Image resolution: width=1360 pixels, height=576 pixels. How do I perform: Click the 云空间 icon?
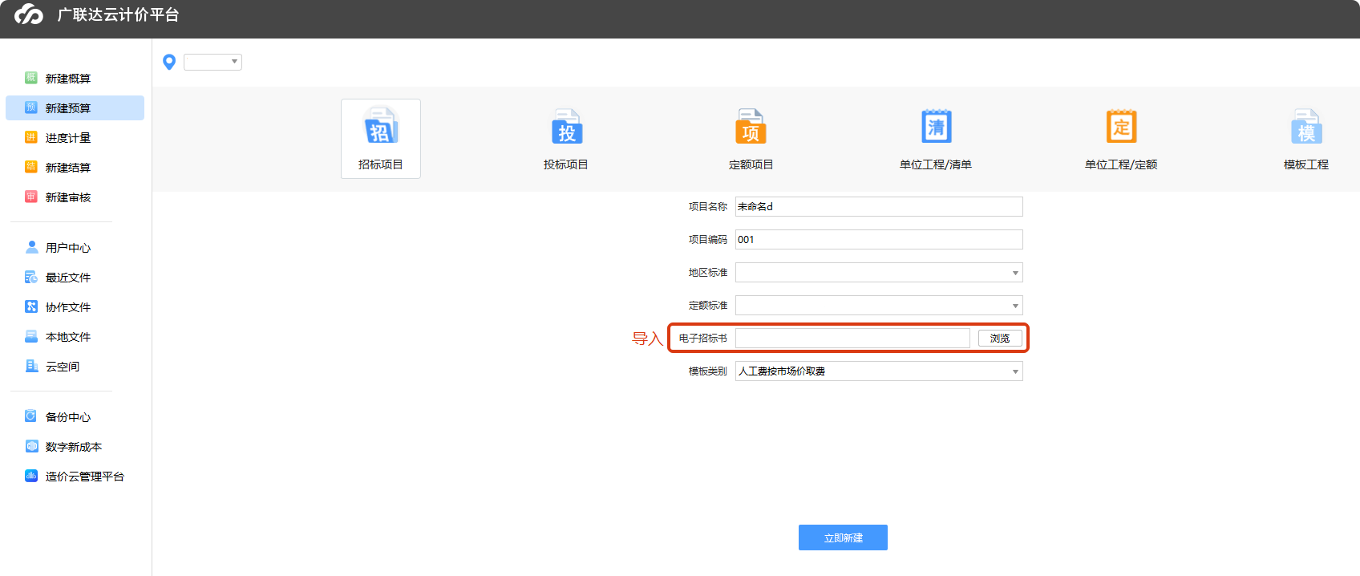point(31,366)
